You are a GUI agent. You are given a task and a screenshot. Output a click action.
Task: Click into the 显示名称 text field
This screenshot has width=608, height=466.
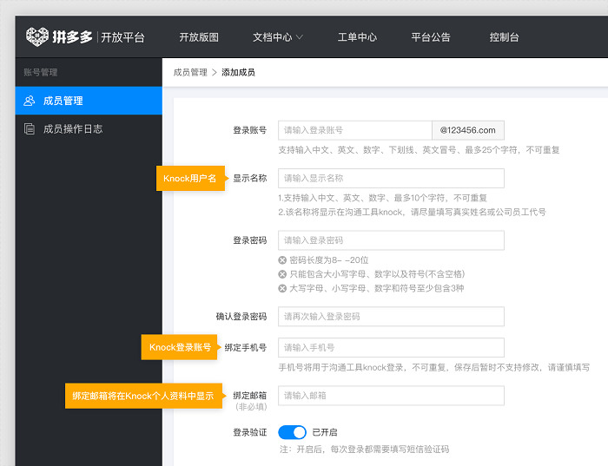pyautogui.click(x=391, y=178)
